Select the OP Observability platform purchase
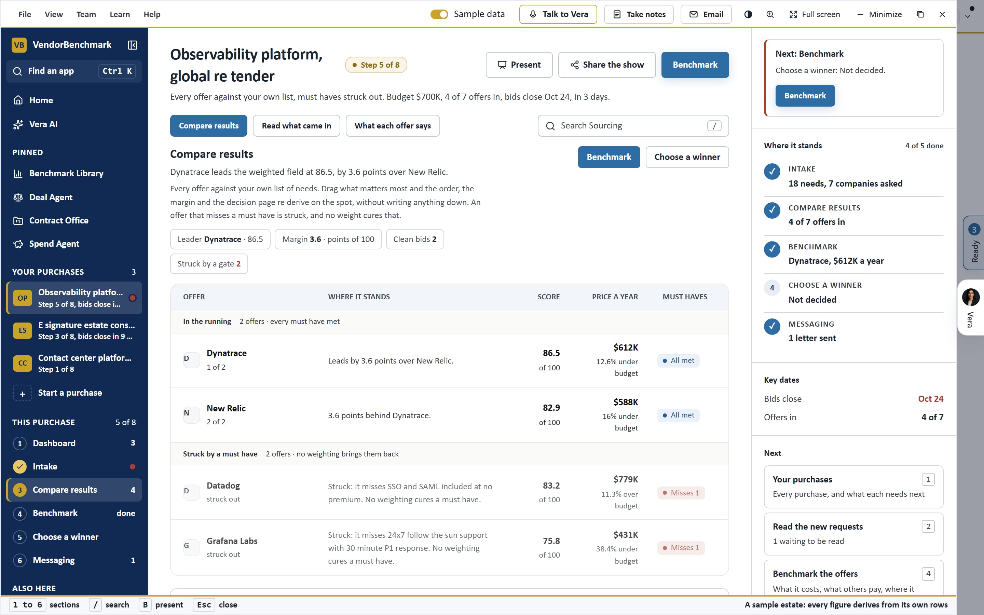984x615 pixels. pos(74,298)
